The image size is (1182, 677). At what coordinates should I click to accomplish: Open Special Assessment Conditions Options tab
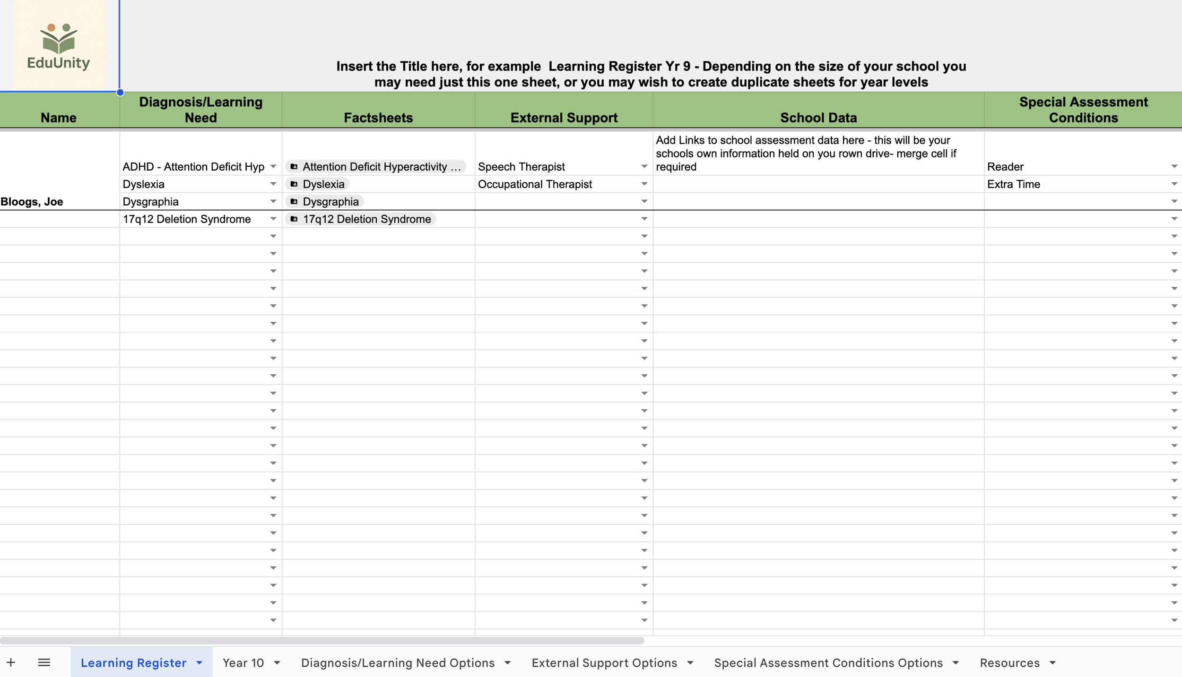pyautogui.click(x=828, y=662)
